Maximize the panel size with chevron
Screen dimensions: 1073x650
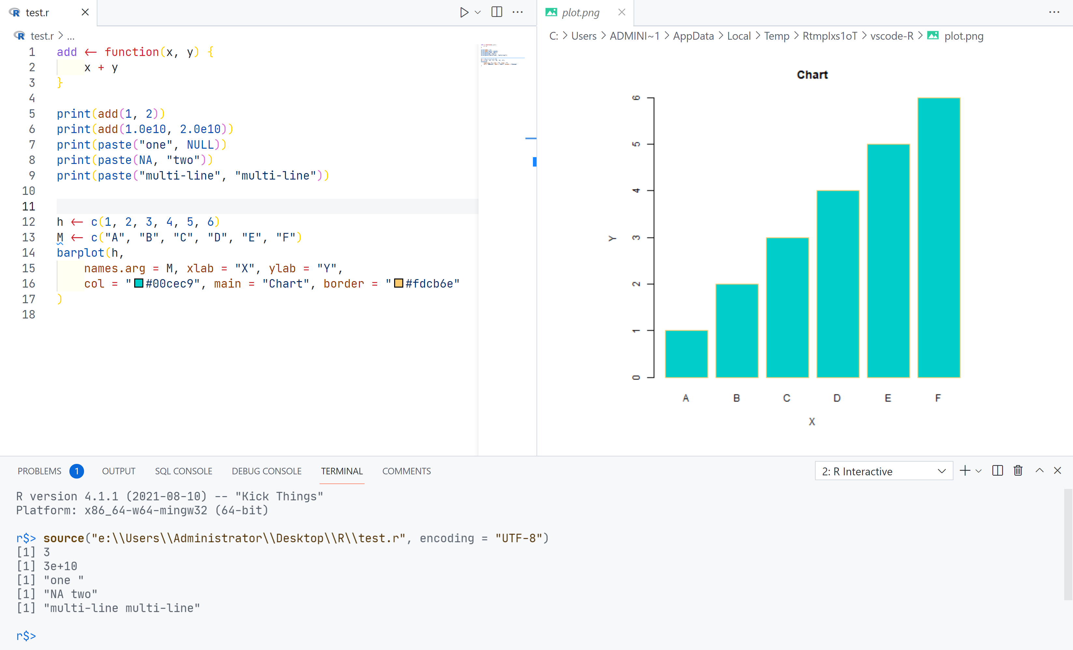[x=1039, y=471]
